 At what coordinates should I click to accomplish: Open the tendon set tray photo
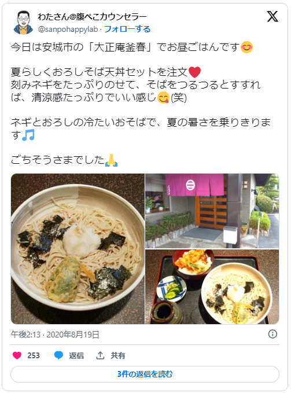point(212,287)
